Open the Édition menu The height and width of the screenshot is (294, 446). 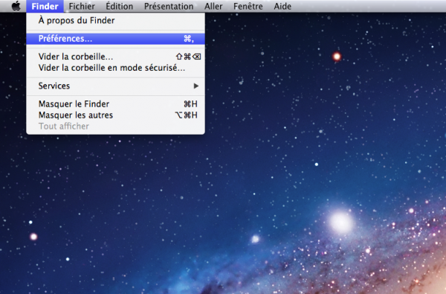pyautogui.click(x=120, y=6)
